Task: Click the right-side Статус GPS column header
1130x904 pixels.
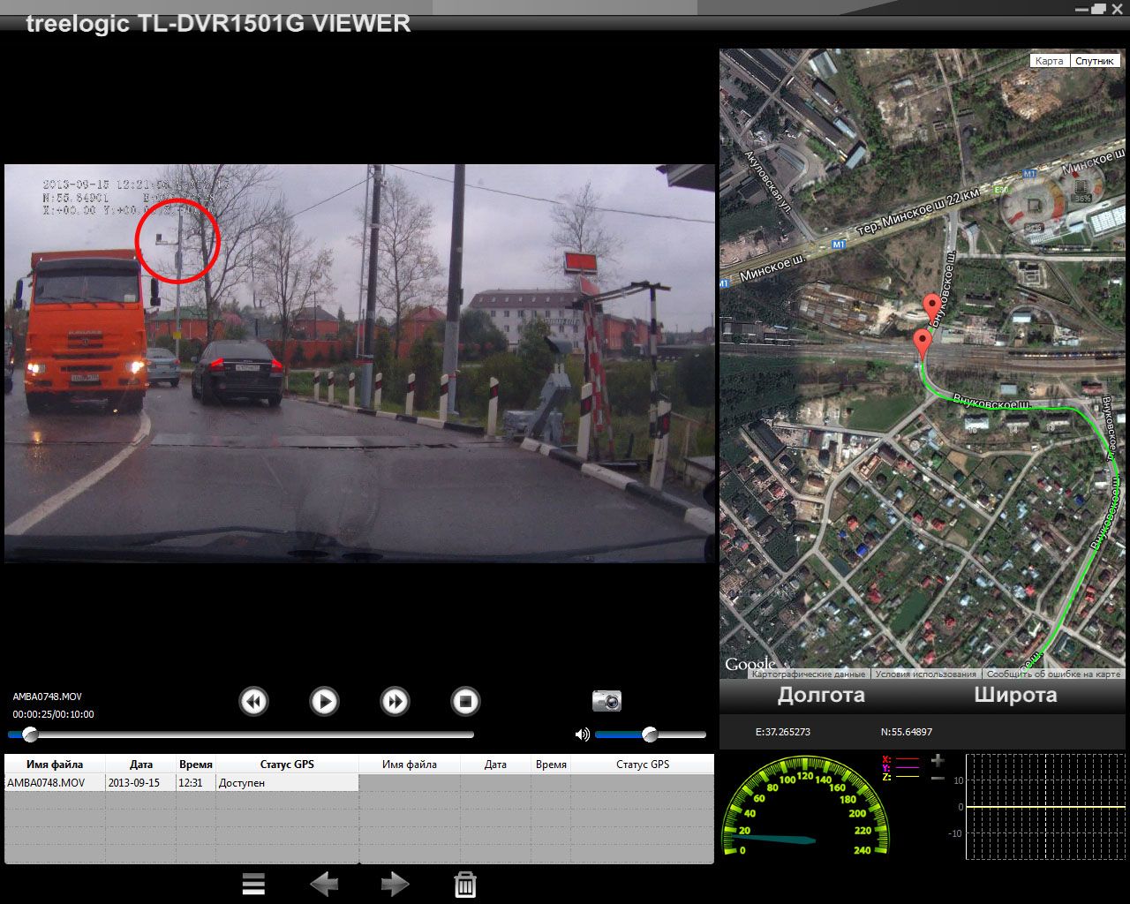Action: pyautogui.click(x=642, y=765)
